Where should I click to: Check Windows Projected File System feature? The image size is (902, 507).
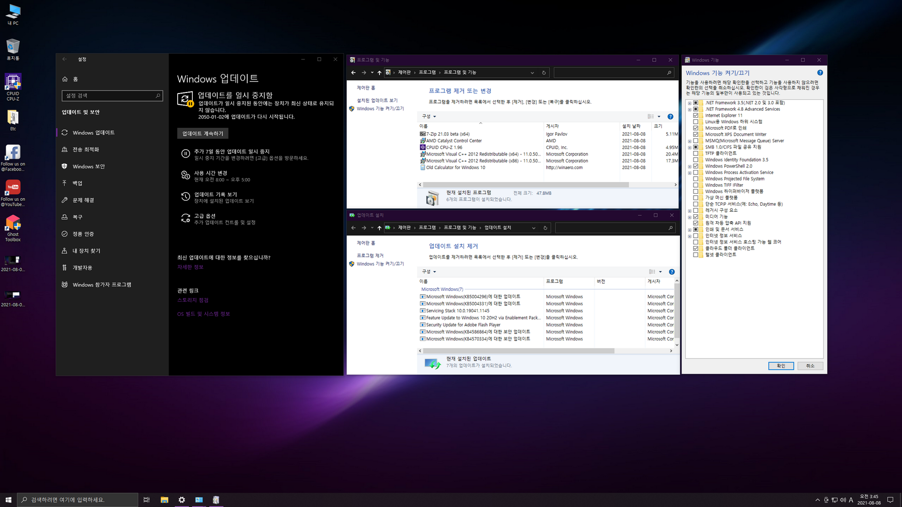(696, 179)
